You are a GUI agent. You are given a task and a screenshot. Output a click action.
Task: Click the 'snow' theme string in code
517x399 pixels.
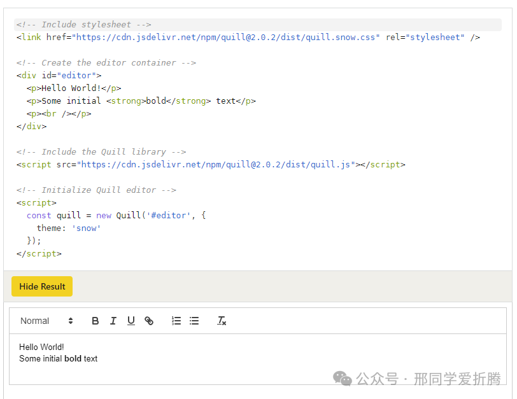[x=86, y=228]
